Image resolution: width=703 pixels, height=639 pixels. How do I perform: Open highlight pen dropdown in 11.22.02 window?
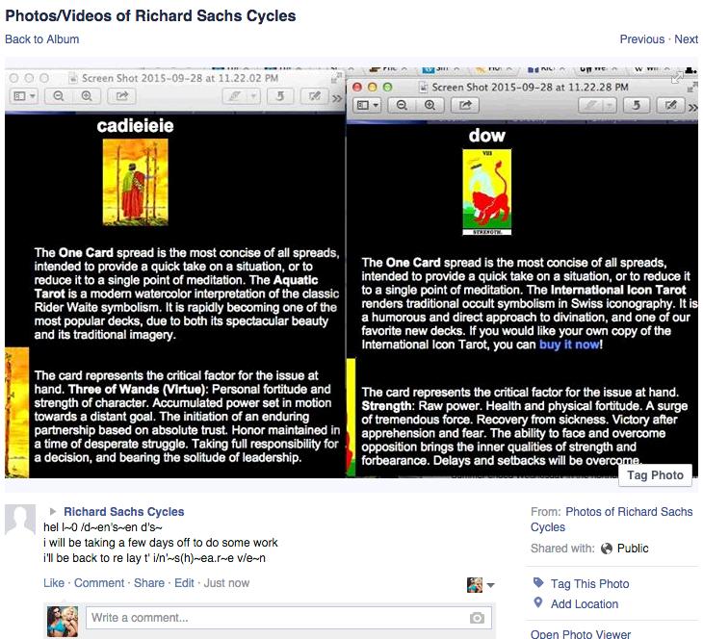[x=253, y=96]
